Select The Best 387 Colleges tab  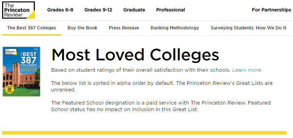click(x=31, y=28)
